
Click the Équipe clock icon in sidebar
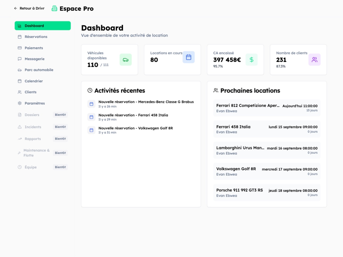pyautogui.click(x=20, y=167)
